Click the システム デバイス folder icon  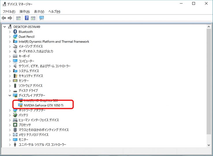(x=15, y=71)
